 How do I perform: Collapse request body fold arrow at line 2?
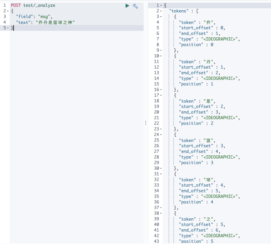click(x=8, y=11)
